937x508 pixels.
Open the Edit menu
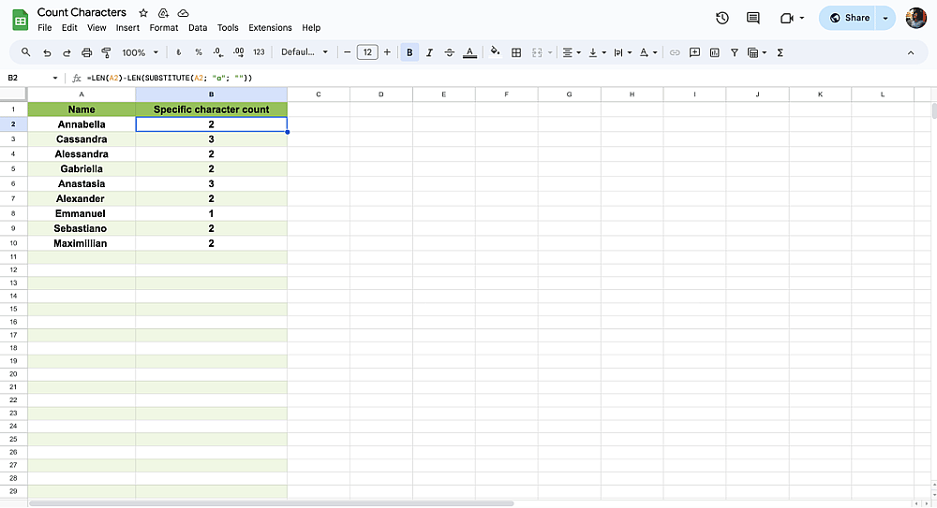pyautogui.click(x=69, y=27)
